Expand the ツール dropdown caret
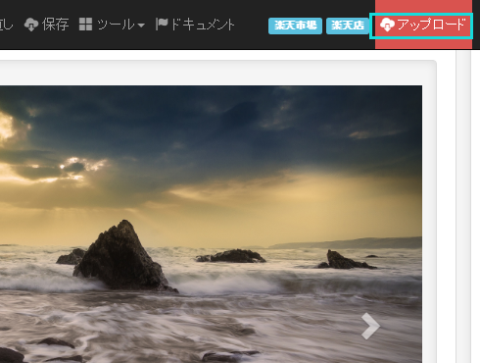The image size is (480, 363). (x=141, y=26)
